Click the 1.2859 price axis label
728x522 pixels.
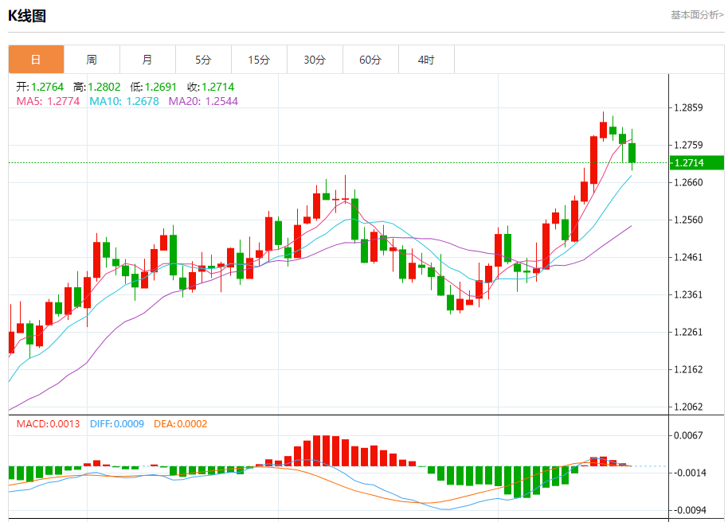688,107
